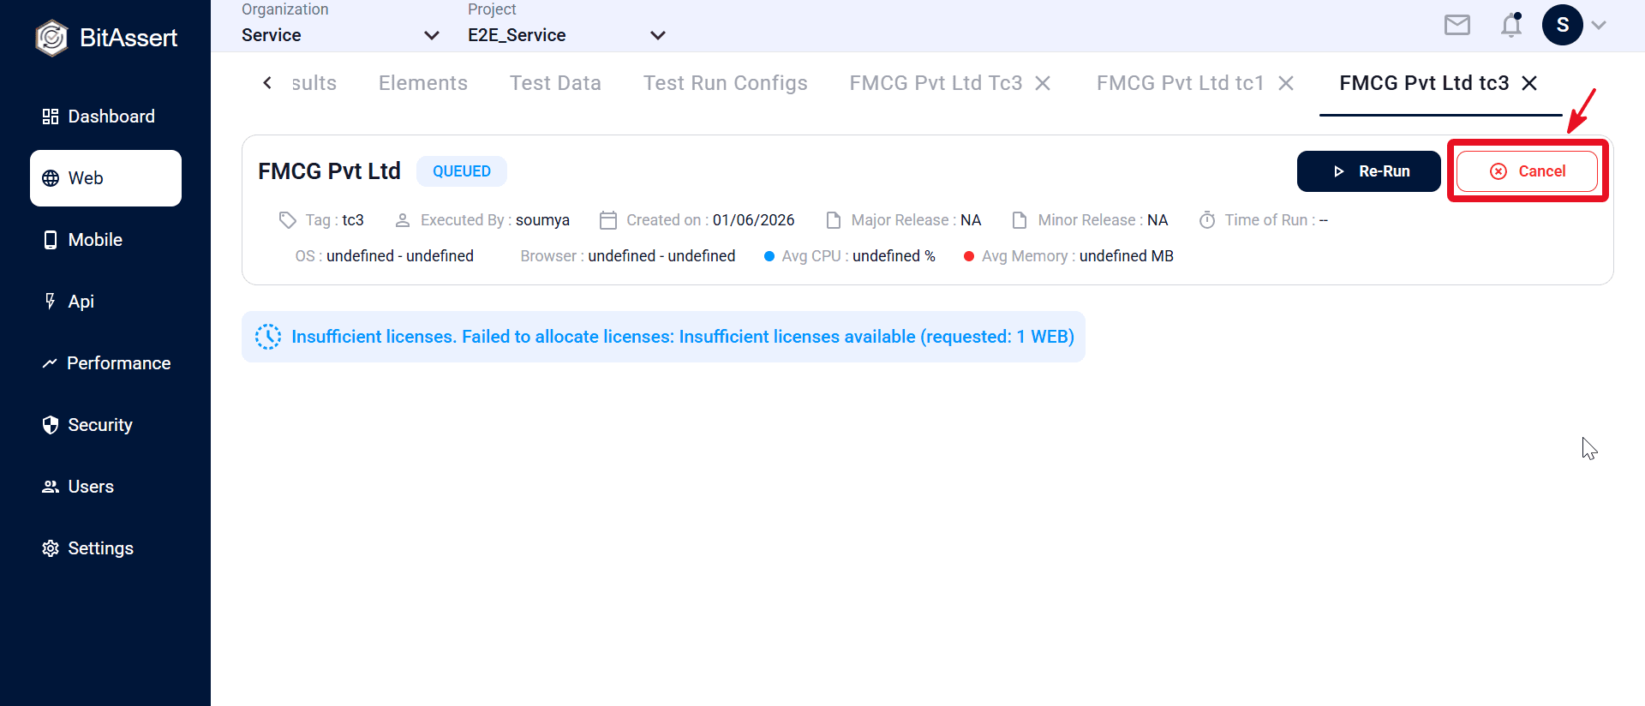This screenshot has width=1645, height=706.
Task: Go to Mobile section in sidebar
Action: pyautogui.click(x=105, y=240)
